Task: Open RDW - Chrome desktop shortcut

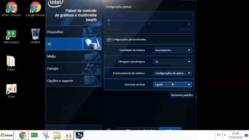Action: (11, 9)
